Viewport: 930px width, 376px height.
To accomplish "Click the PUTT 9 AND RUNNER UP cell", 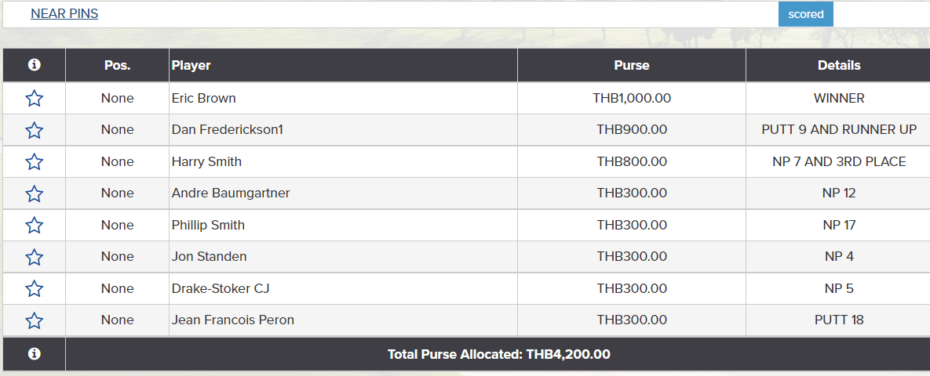I will coord(838,130).
